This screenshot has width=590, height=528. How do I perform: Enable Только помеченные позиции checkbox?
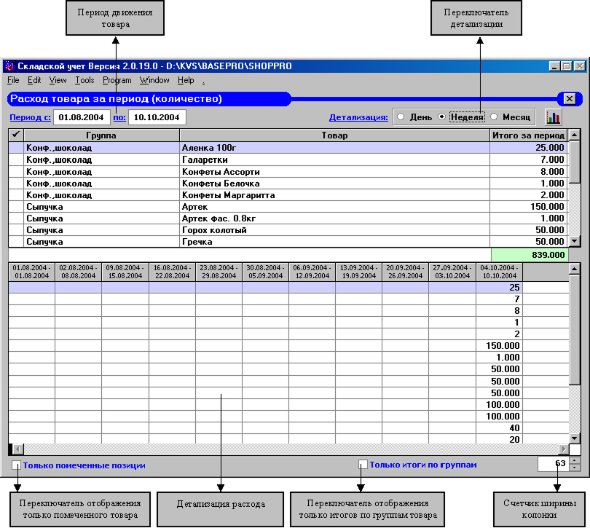[16, 465]
